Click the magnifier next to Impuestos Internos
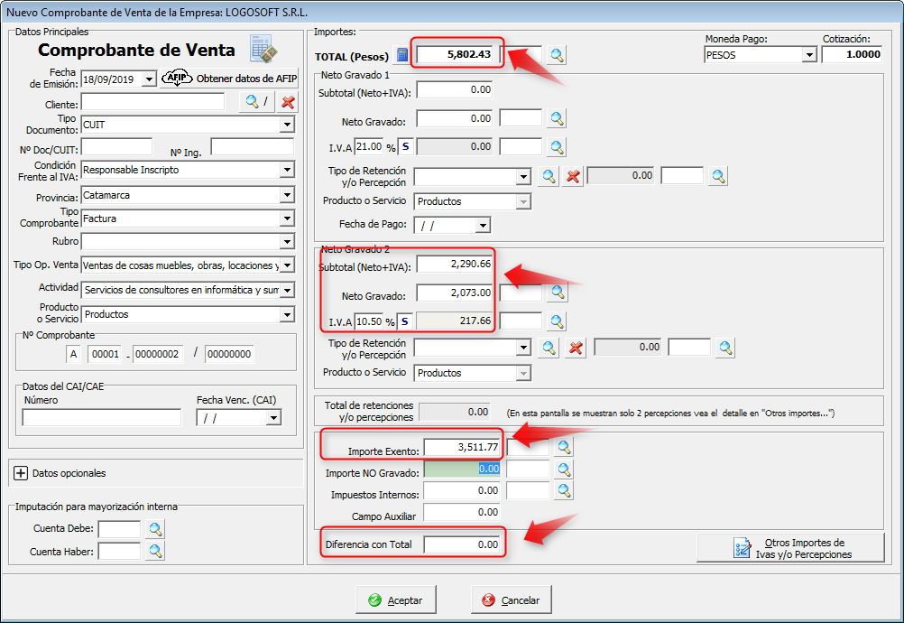The height and width of the screenshot is (623, 904). point(564,490)
